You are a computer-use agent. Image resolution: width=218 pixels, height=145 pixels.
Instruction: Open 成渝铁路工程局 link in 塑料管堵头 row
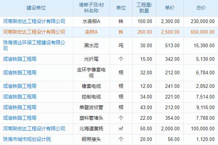[20, 118]
